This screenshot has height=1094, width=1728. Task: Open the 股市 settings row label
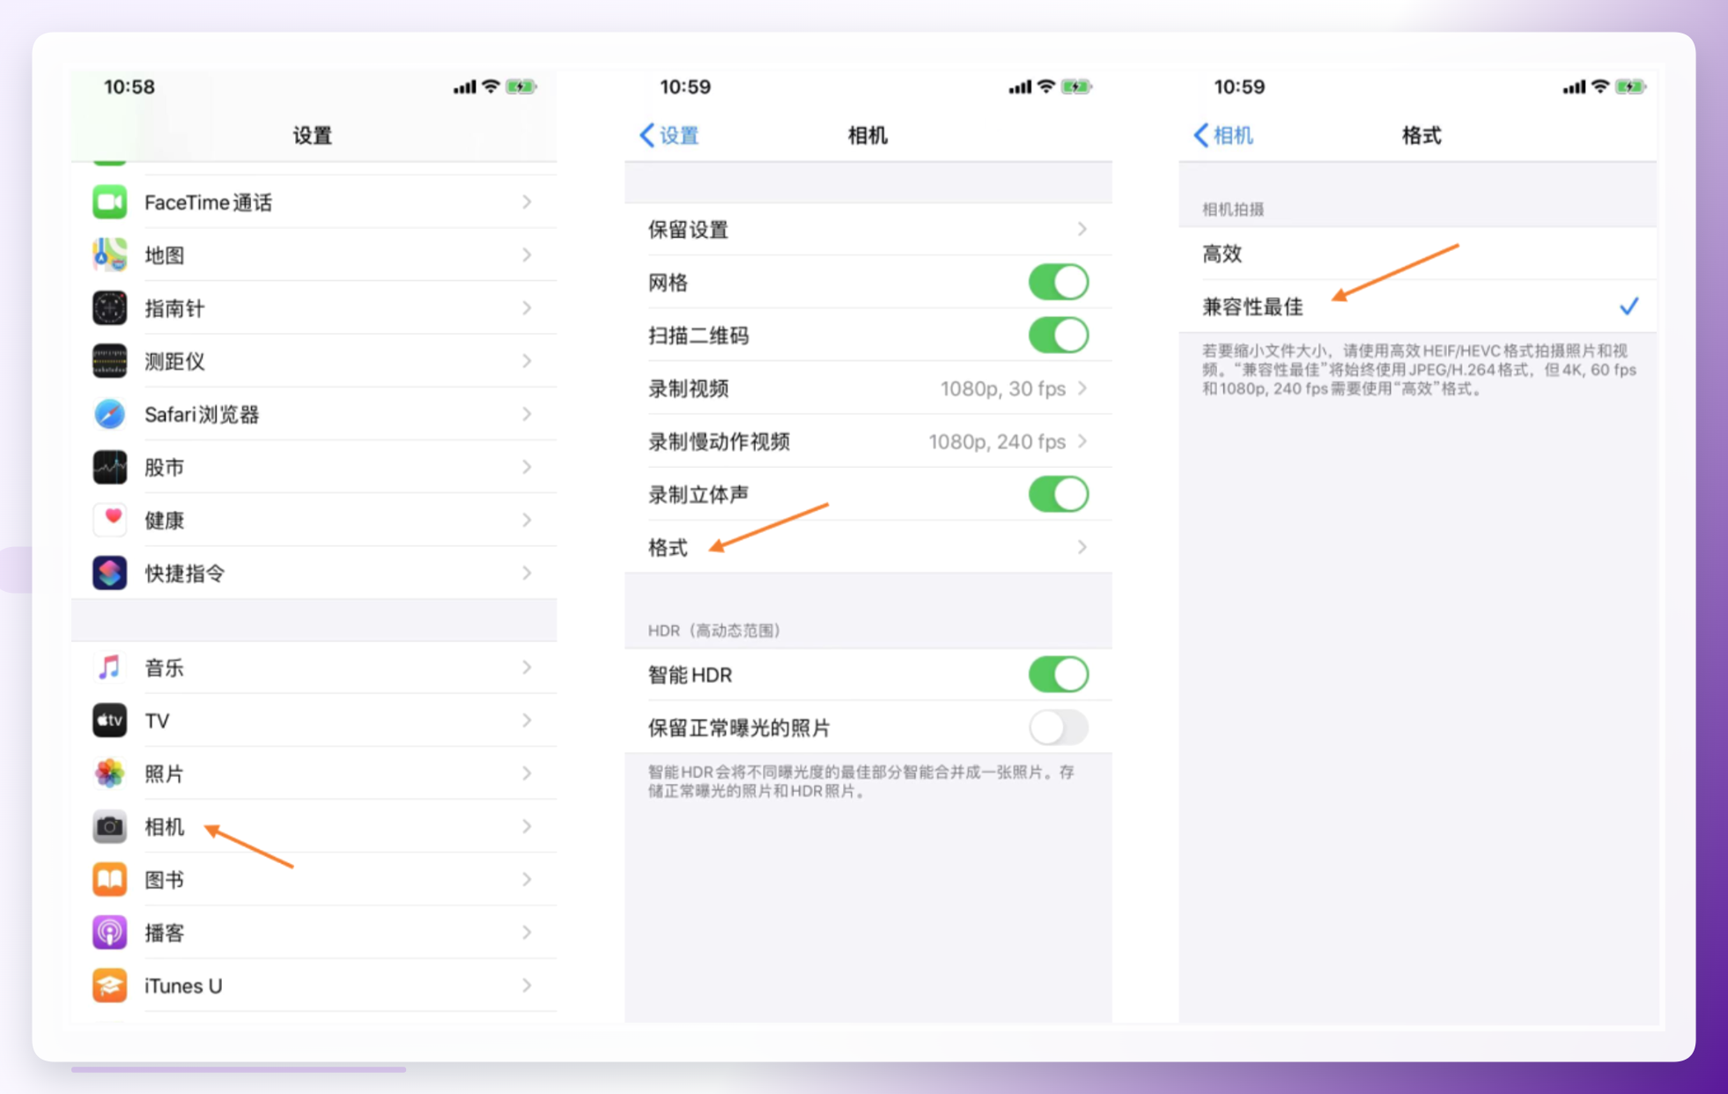click(x=164, y=467)
